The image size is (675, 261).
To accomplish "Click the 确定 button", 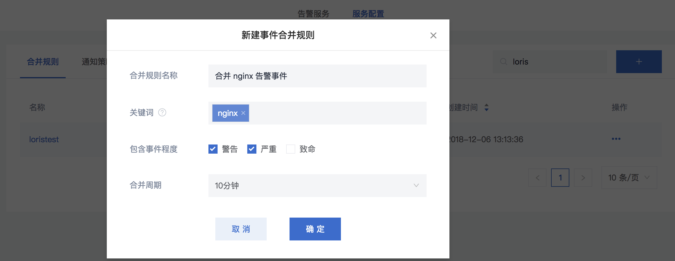I will click(315, 229).
